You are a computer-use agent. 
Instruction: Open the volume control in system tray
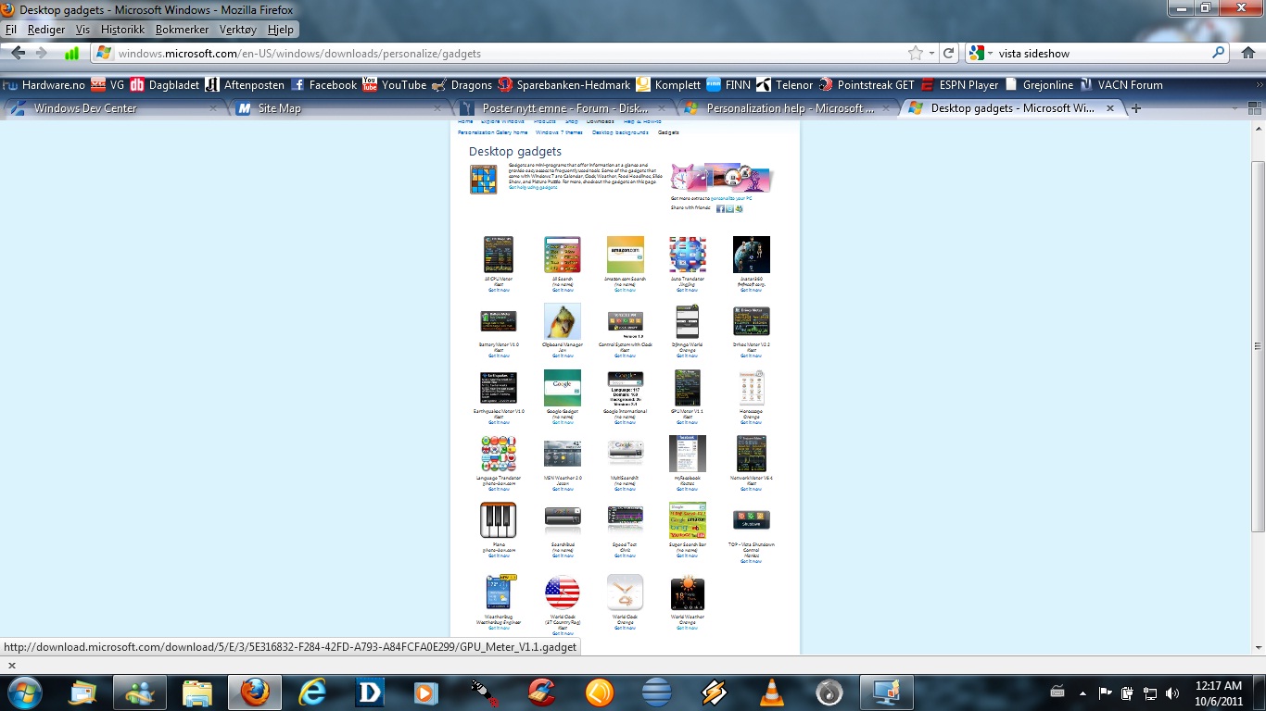tap(1172, 692)
